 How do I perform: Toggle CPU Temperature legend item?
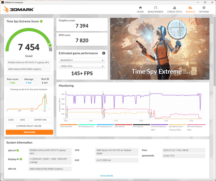tap(87, 126)
